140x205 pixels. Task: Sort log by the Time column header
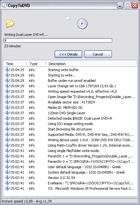pyautogui.click(x=15, y=64)
